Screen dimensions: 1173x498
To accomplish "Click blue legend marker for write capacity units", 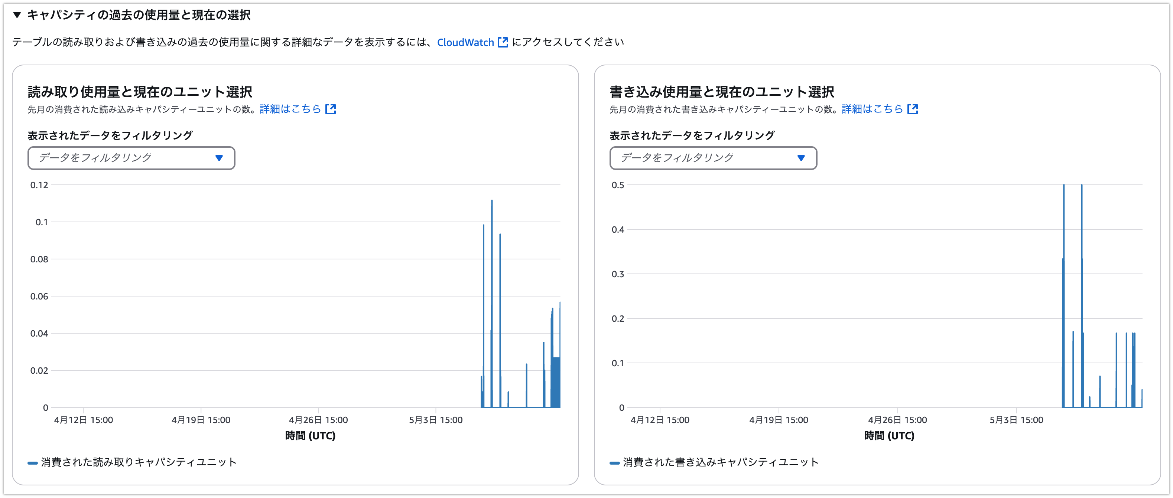I will click(x=614, y=463).
